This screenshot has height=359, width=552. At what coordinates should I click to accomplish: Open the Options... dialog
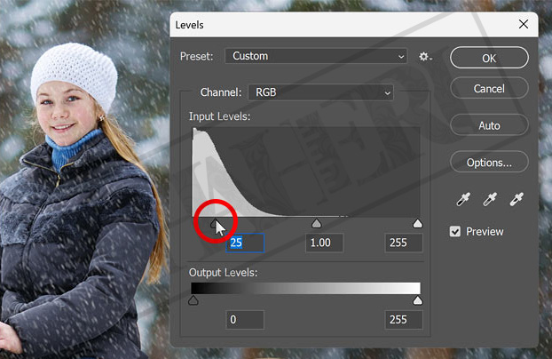(489, 163)
